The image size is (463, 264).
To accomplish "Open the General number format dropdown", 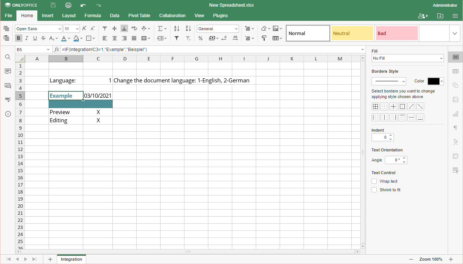I will tap(218, 29).
